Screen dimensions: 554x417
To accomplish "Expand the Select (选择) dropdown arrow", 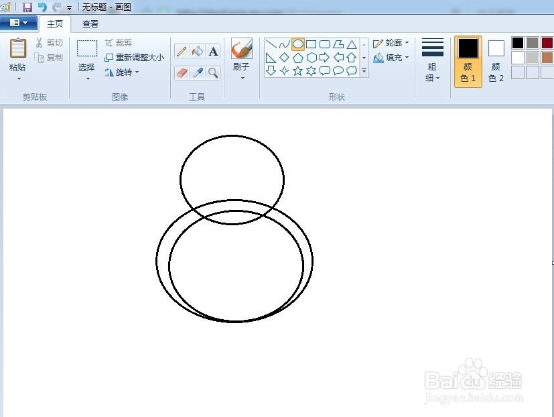I will tap(87, 79).
